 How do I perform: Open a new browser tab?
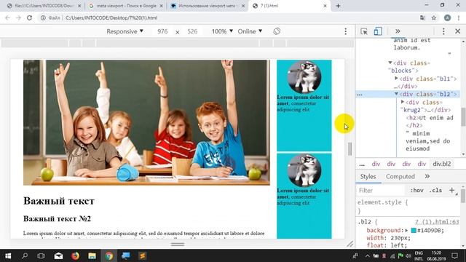pos(338,6)
